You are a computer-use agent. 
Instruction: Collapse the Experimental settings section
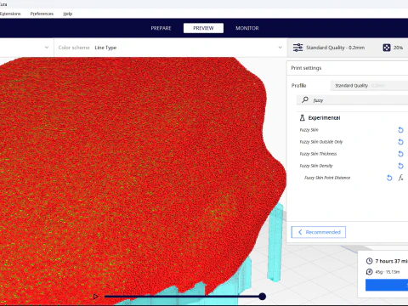coord(320,117)
